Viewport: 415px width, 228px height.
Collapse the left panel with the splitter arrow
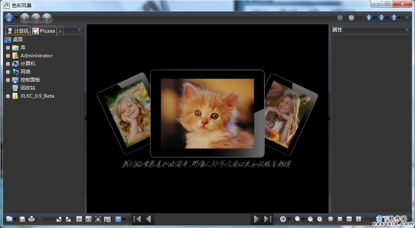[85, 118]
